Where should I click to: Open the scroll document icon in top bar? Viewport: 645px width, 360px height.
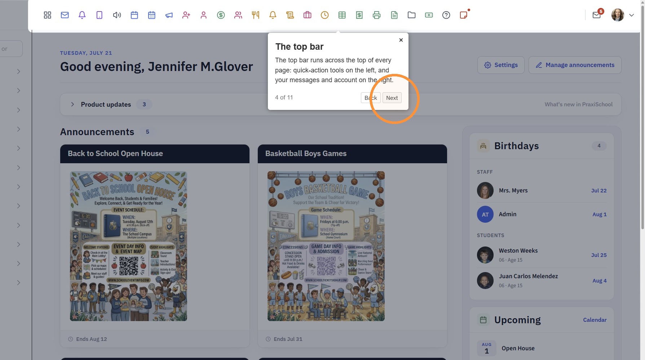pos(290,15)
